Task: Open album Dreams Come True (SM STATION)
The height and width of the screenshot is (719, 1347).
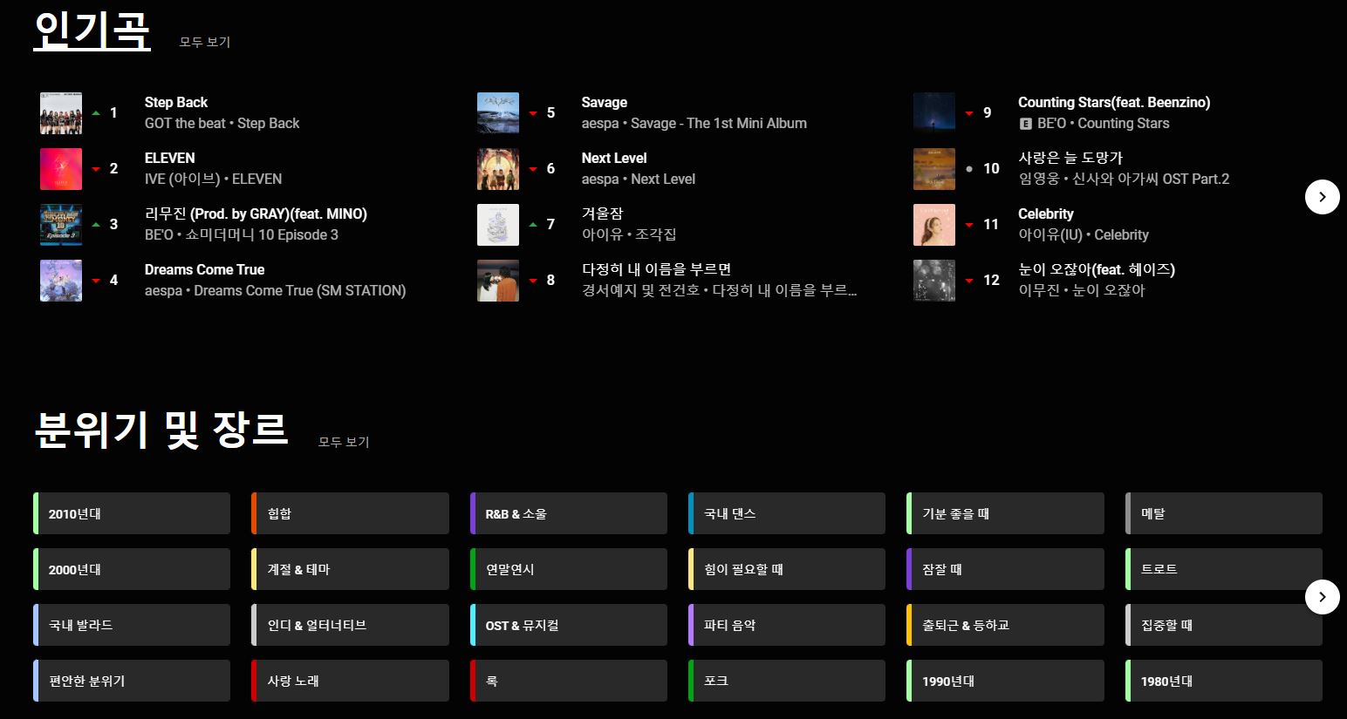Action: [300, 291]
